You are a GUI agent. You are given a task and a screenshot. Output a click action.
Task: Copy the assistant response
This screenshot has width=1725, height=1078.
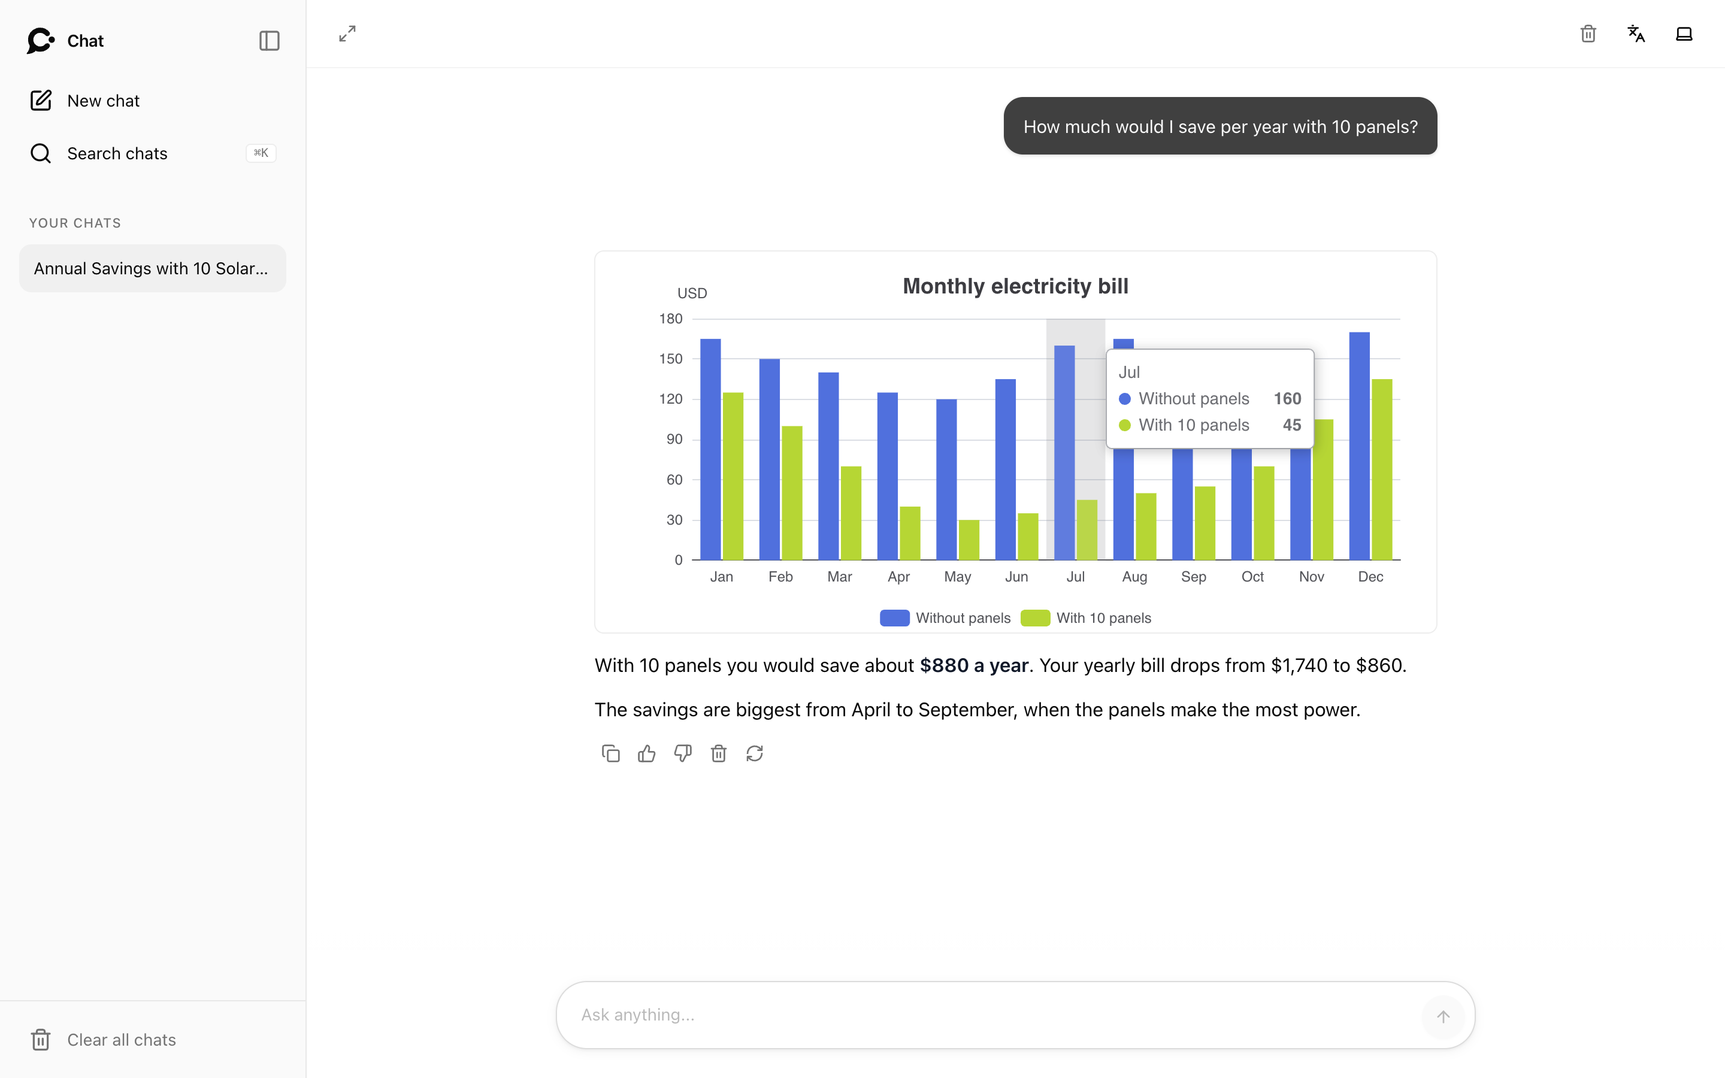pyautogui.click(x=611, y=753)
